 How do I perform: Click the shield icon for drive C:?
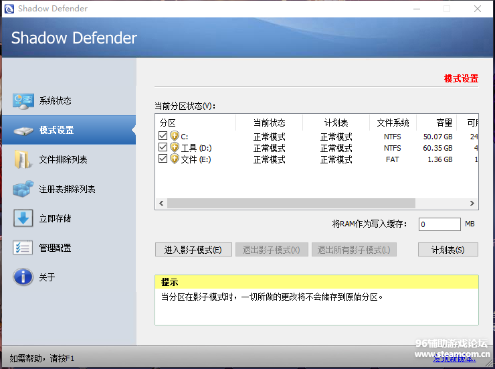(175, 137)
